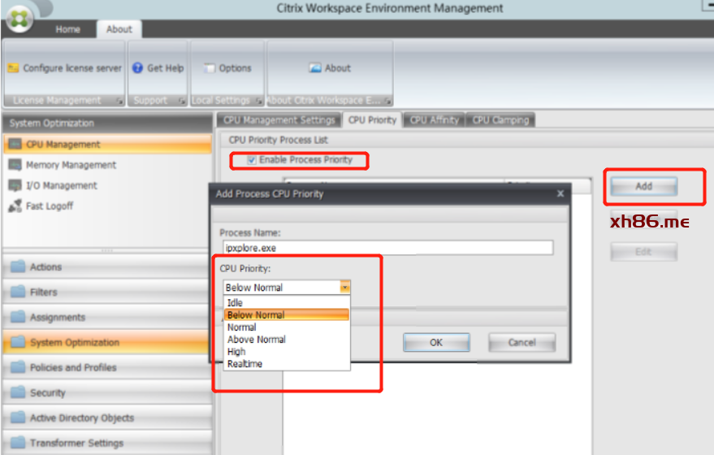Pick High priority option

tap(236, 352)
